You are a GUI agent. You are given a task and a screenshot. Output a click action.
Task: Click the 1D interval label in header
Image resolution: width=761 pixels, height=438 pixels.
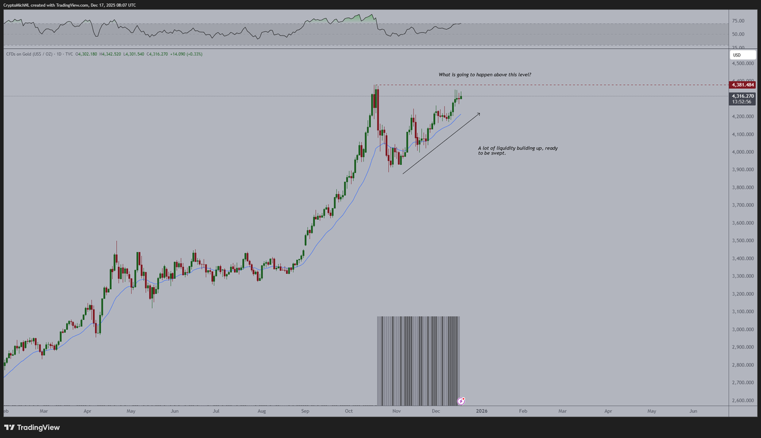60,54
